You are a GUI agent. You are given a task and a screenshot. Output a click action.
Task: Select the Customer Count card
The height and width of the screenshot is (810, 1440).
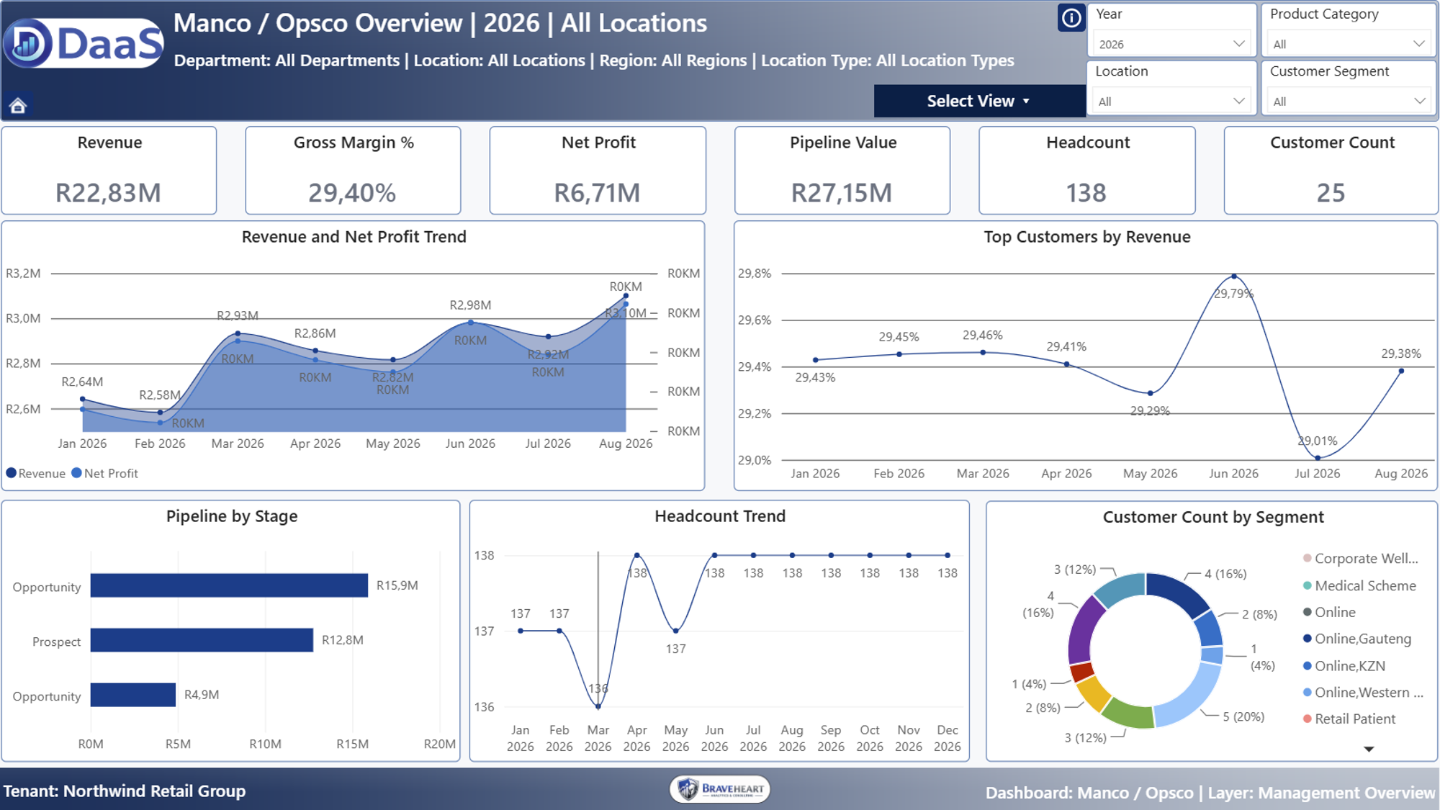click(x=1331, y=171)
